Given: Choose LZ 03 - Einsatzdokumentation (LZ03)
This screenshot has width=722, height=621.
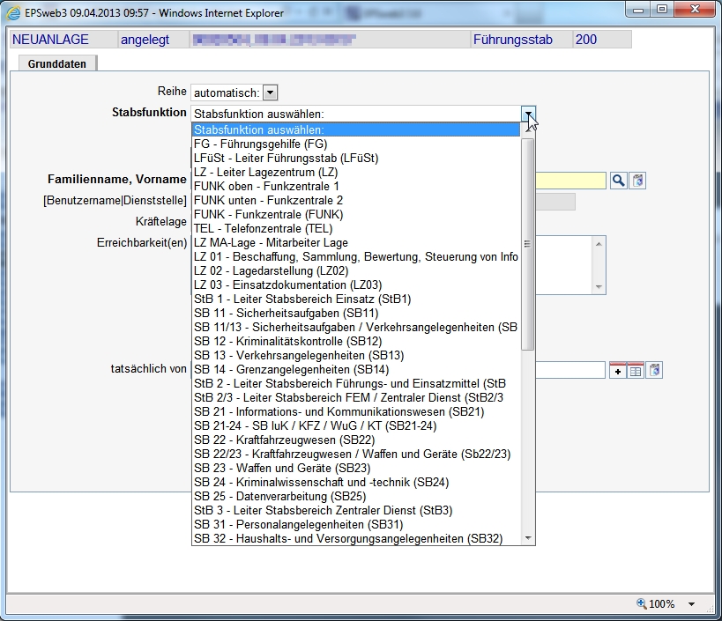Looking at the screenshot, I should 355,285.
